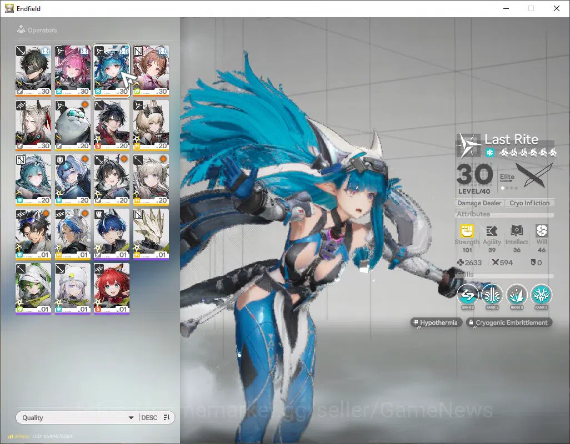Select the green-haired hooded operator card

pyautogui.click(x=33, y=288)
